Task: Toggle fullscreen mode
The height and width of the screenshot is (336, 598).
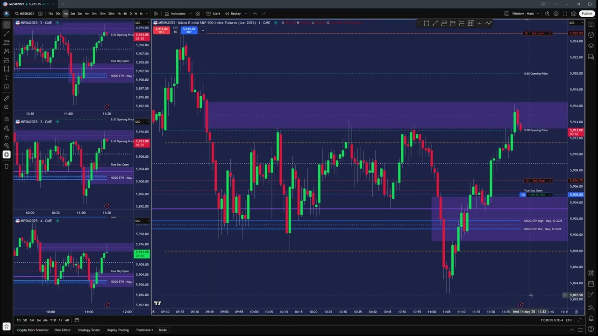Action: 565,14
